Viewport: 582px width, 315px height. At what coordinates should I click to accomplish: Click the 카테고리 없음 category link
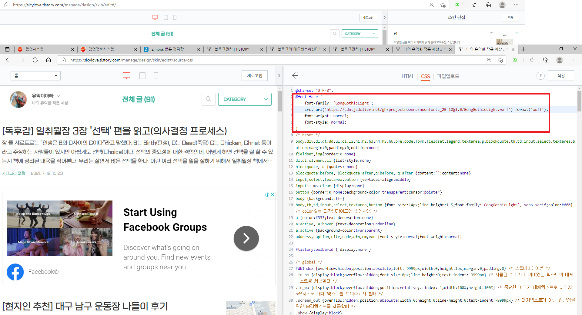13,173
